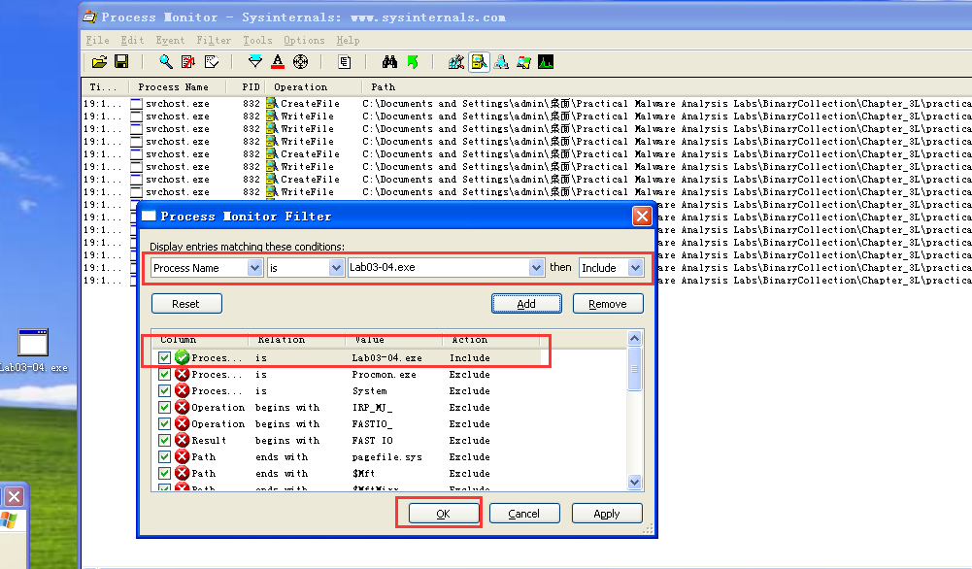Click the Find binoculars toolbar icon
This screenshot has width=972, height=569.
point(389,62)
